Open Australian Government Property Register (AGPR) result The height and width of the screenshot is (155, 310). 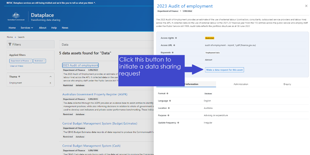click(x=95, y=94)
